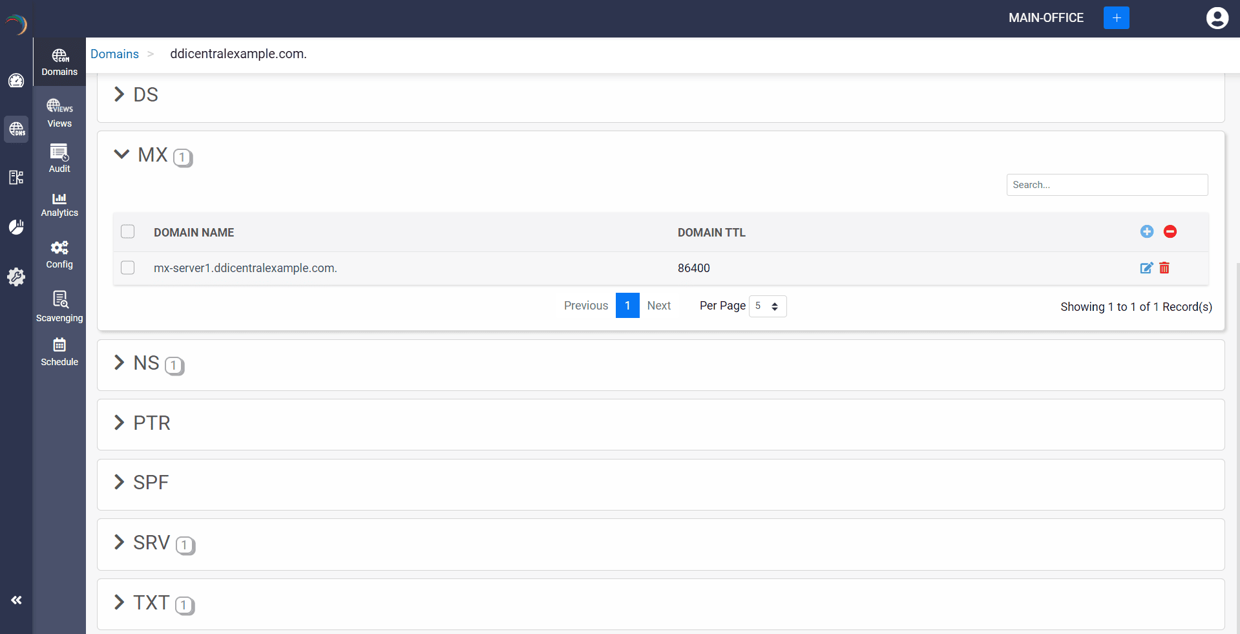
Task: Check the select-all checkbox in table header
Action: pos(128,231)
